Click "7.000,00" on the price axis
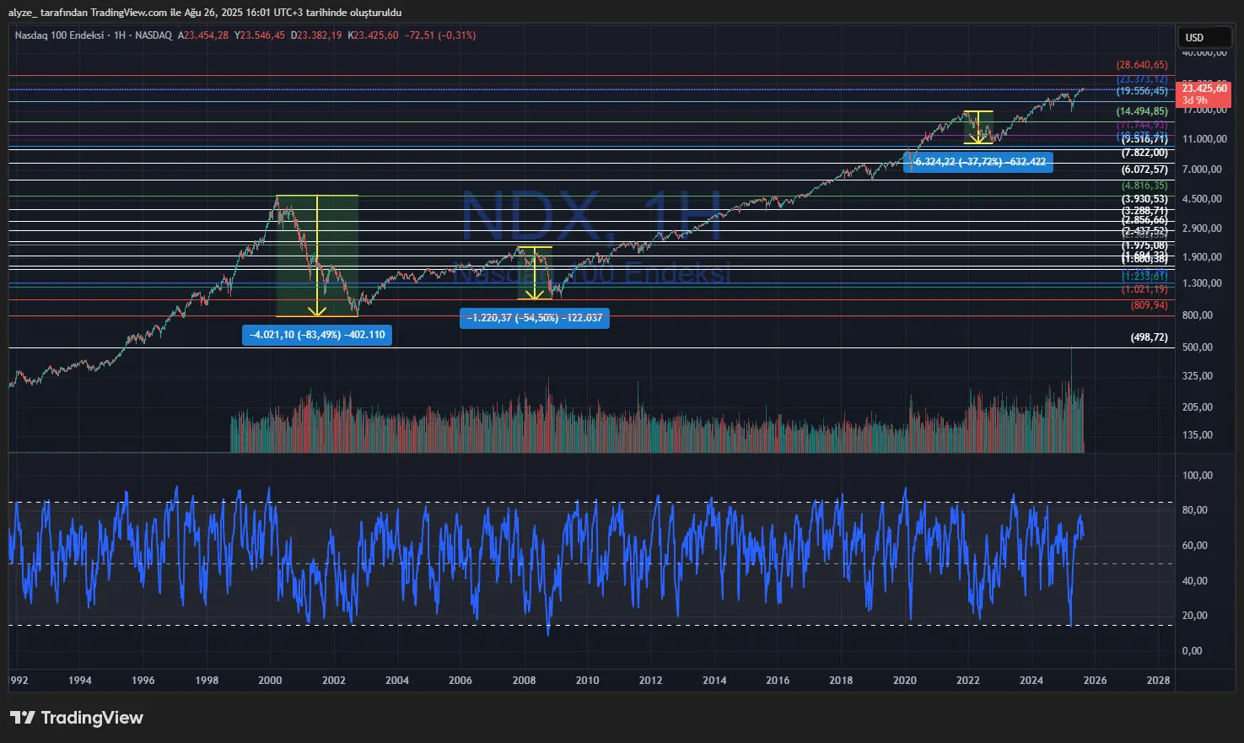 (x=1202, y=170)
